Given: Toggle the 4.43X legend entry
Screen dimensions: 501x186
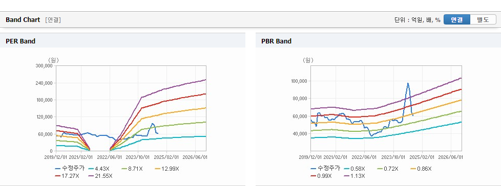Looking at the screenshot, I should point(99,169).
